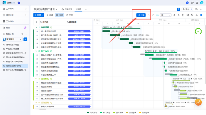
Task: Click the export download icon
Action: click(197, 15)
